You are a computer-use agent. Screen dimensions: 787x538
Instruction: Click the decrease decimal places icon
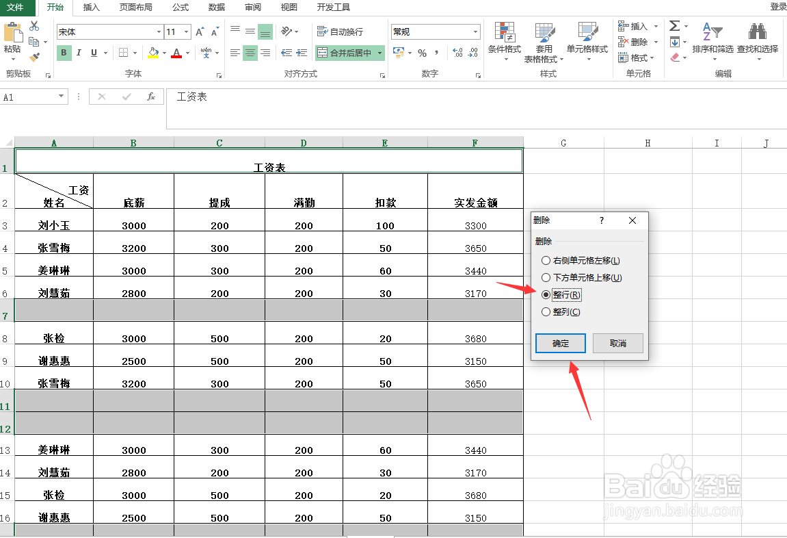click(x=472, y=53)
